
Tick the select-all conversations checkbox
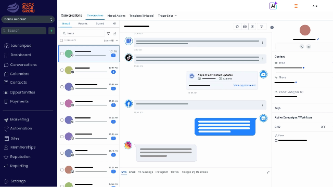[x=61, y=41]
